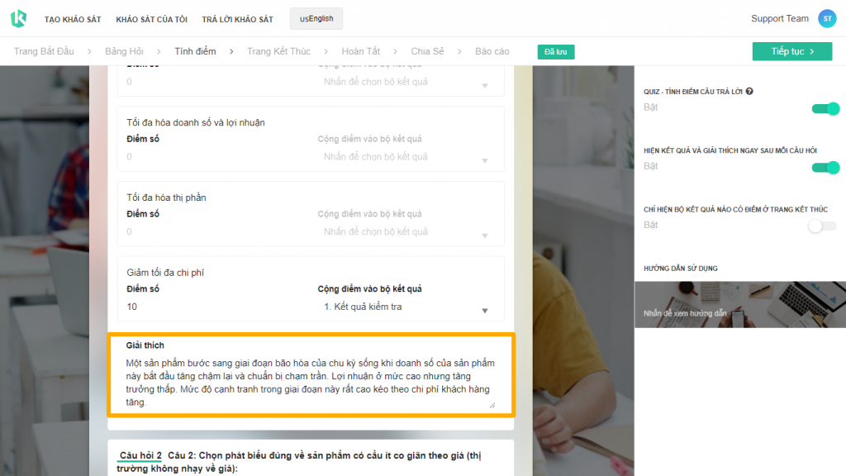Click score field with value 10
Viewport: 846px width, 476px height.
[216, 307]
